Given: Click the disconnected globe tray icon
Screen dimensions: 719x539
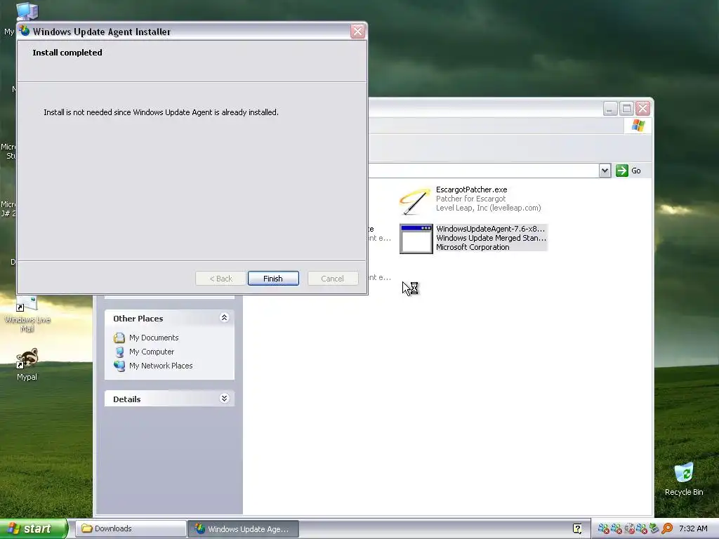Looking at the screenshot, I should 630,529.
